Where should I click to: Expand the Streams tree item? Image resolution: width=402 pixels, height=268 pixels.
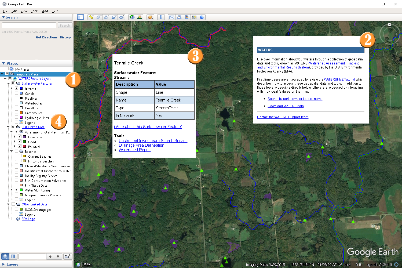(x=12, y=88)
